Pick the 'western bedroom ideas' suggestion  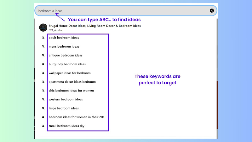(66, 99)
